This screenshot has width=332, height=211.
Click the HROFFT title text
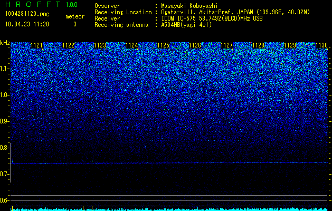pos(32,4)
